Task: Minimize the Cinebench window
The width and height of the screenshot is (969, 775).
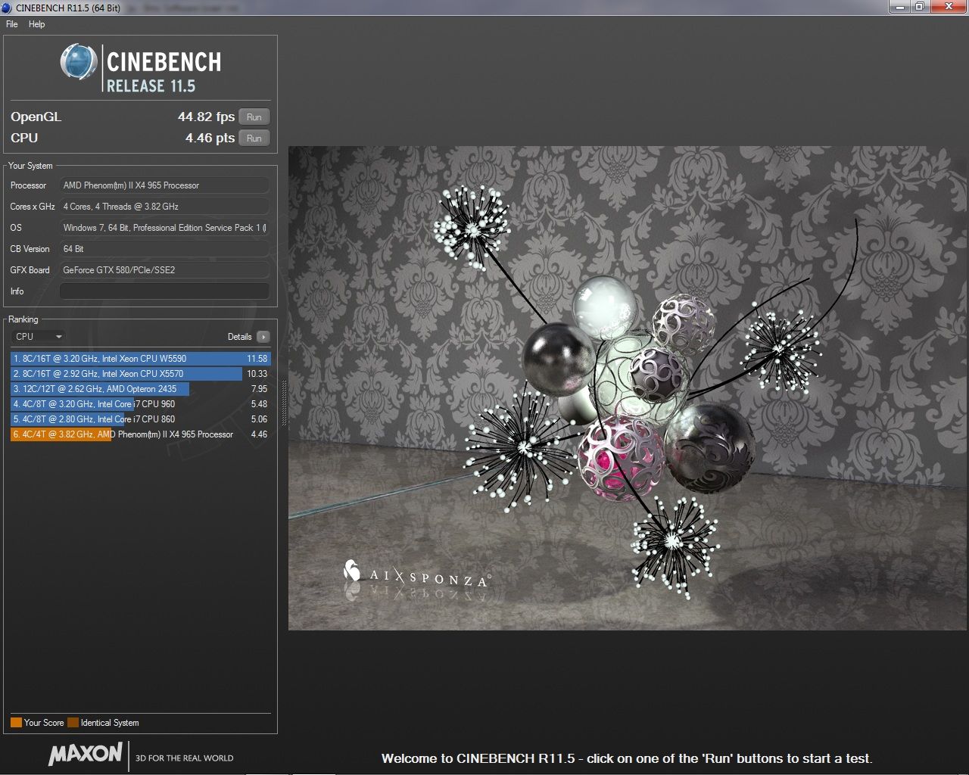Action: click(899, 7)
